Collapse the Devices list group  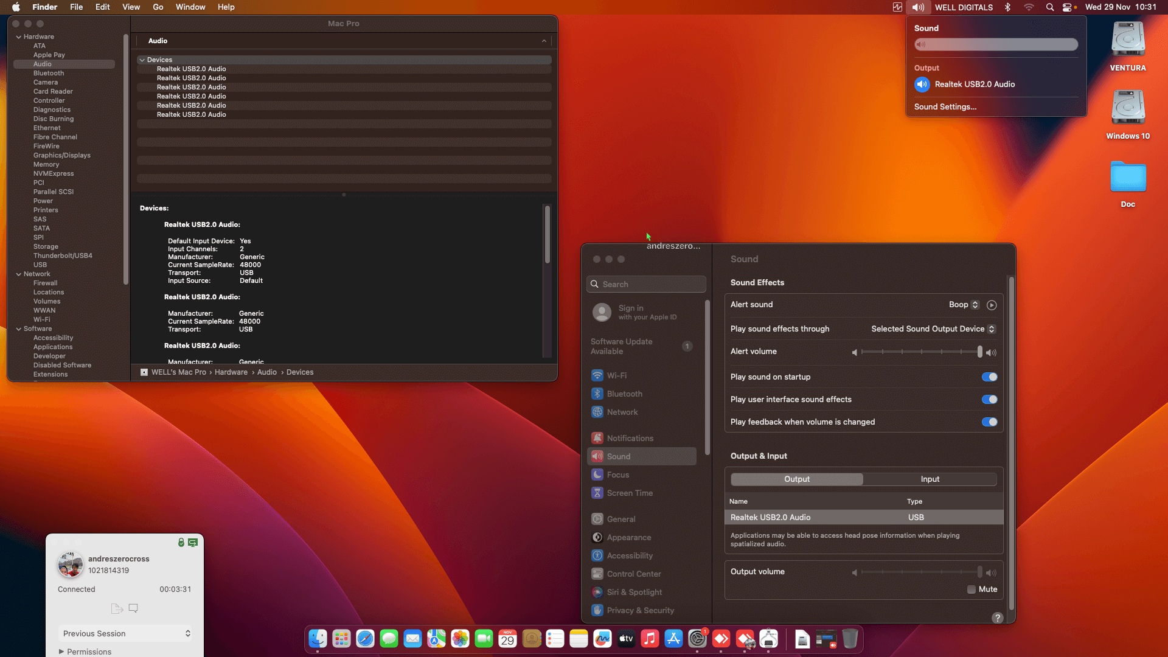coord(142,60)
